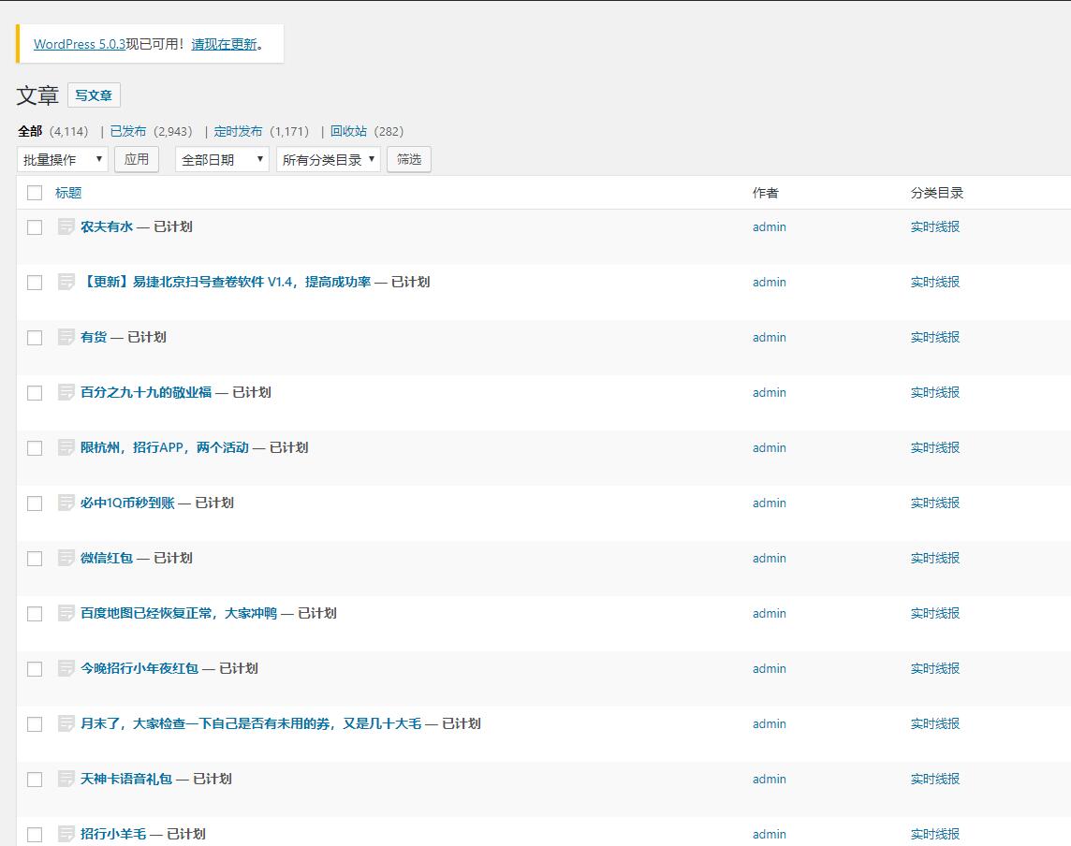
Task: Click the post icon next to 百分之九十九的敬业福
Action: 66,392
